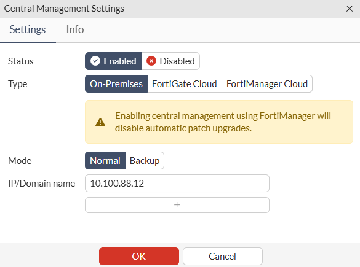Click the IP/Domain name label
This screenshot has height=267, width=360.
[42, 184]
